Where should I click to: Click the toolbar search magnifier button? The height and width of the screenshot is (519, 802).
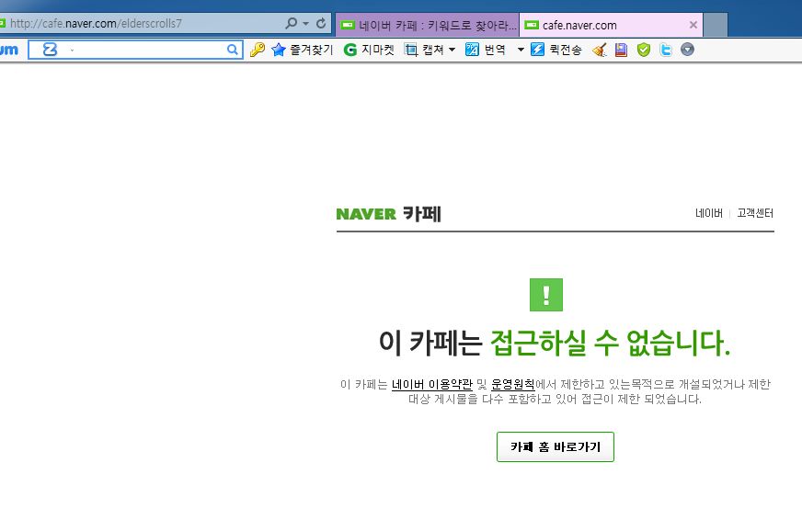232,50
